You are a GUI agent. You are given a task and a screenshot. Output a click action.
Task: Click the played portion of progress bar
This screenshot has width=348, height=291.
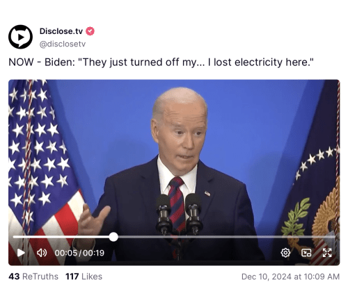(61, 237)
